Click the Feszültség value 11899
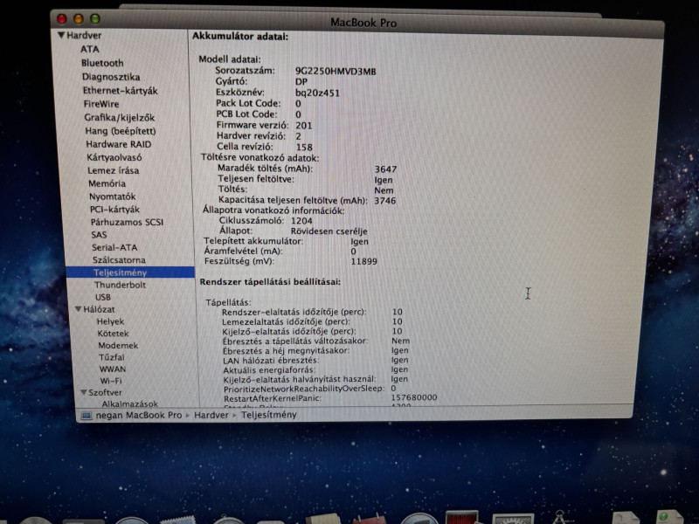 [363, 261]
